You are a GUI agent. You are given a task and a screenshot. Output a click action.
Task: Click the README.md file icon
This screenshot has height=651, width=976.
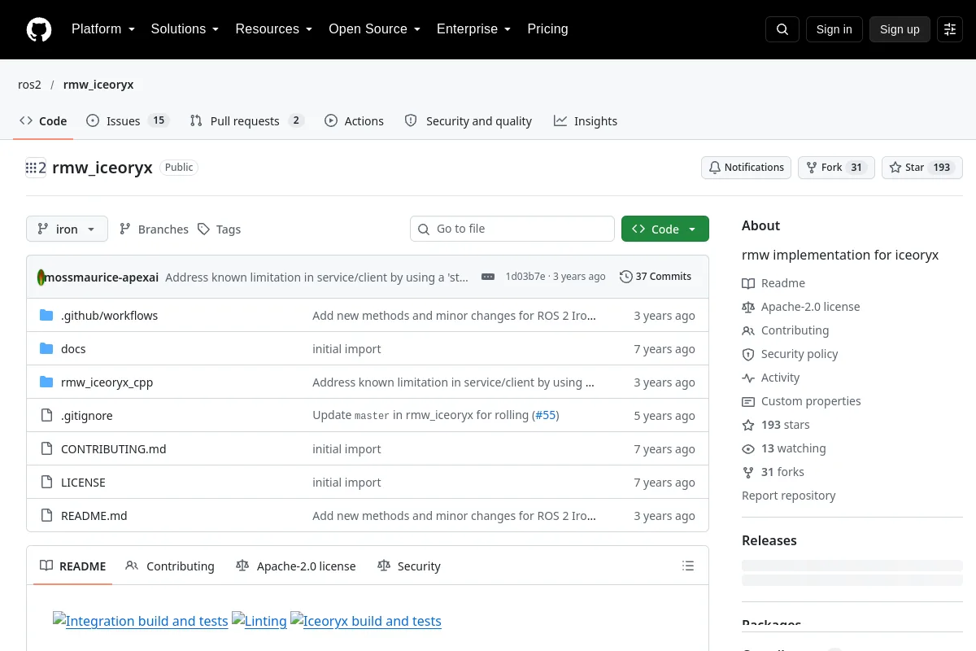(46, 515)
